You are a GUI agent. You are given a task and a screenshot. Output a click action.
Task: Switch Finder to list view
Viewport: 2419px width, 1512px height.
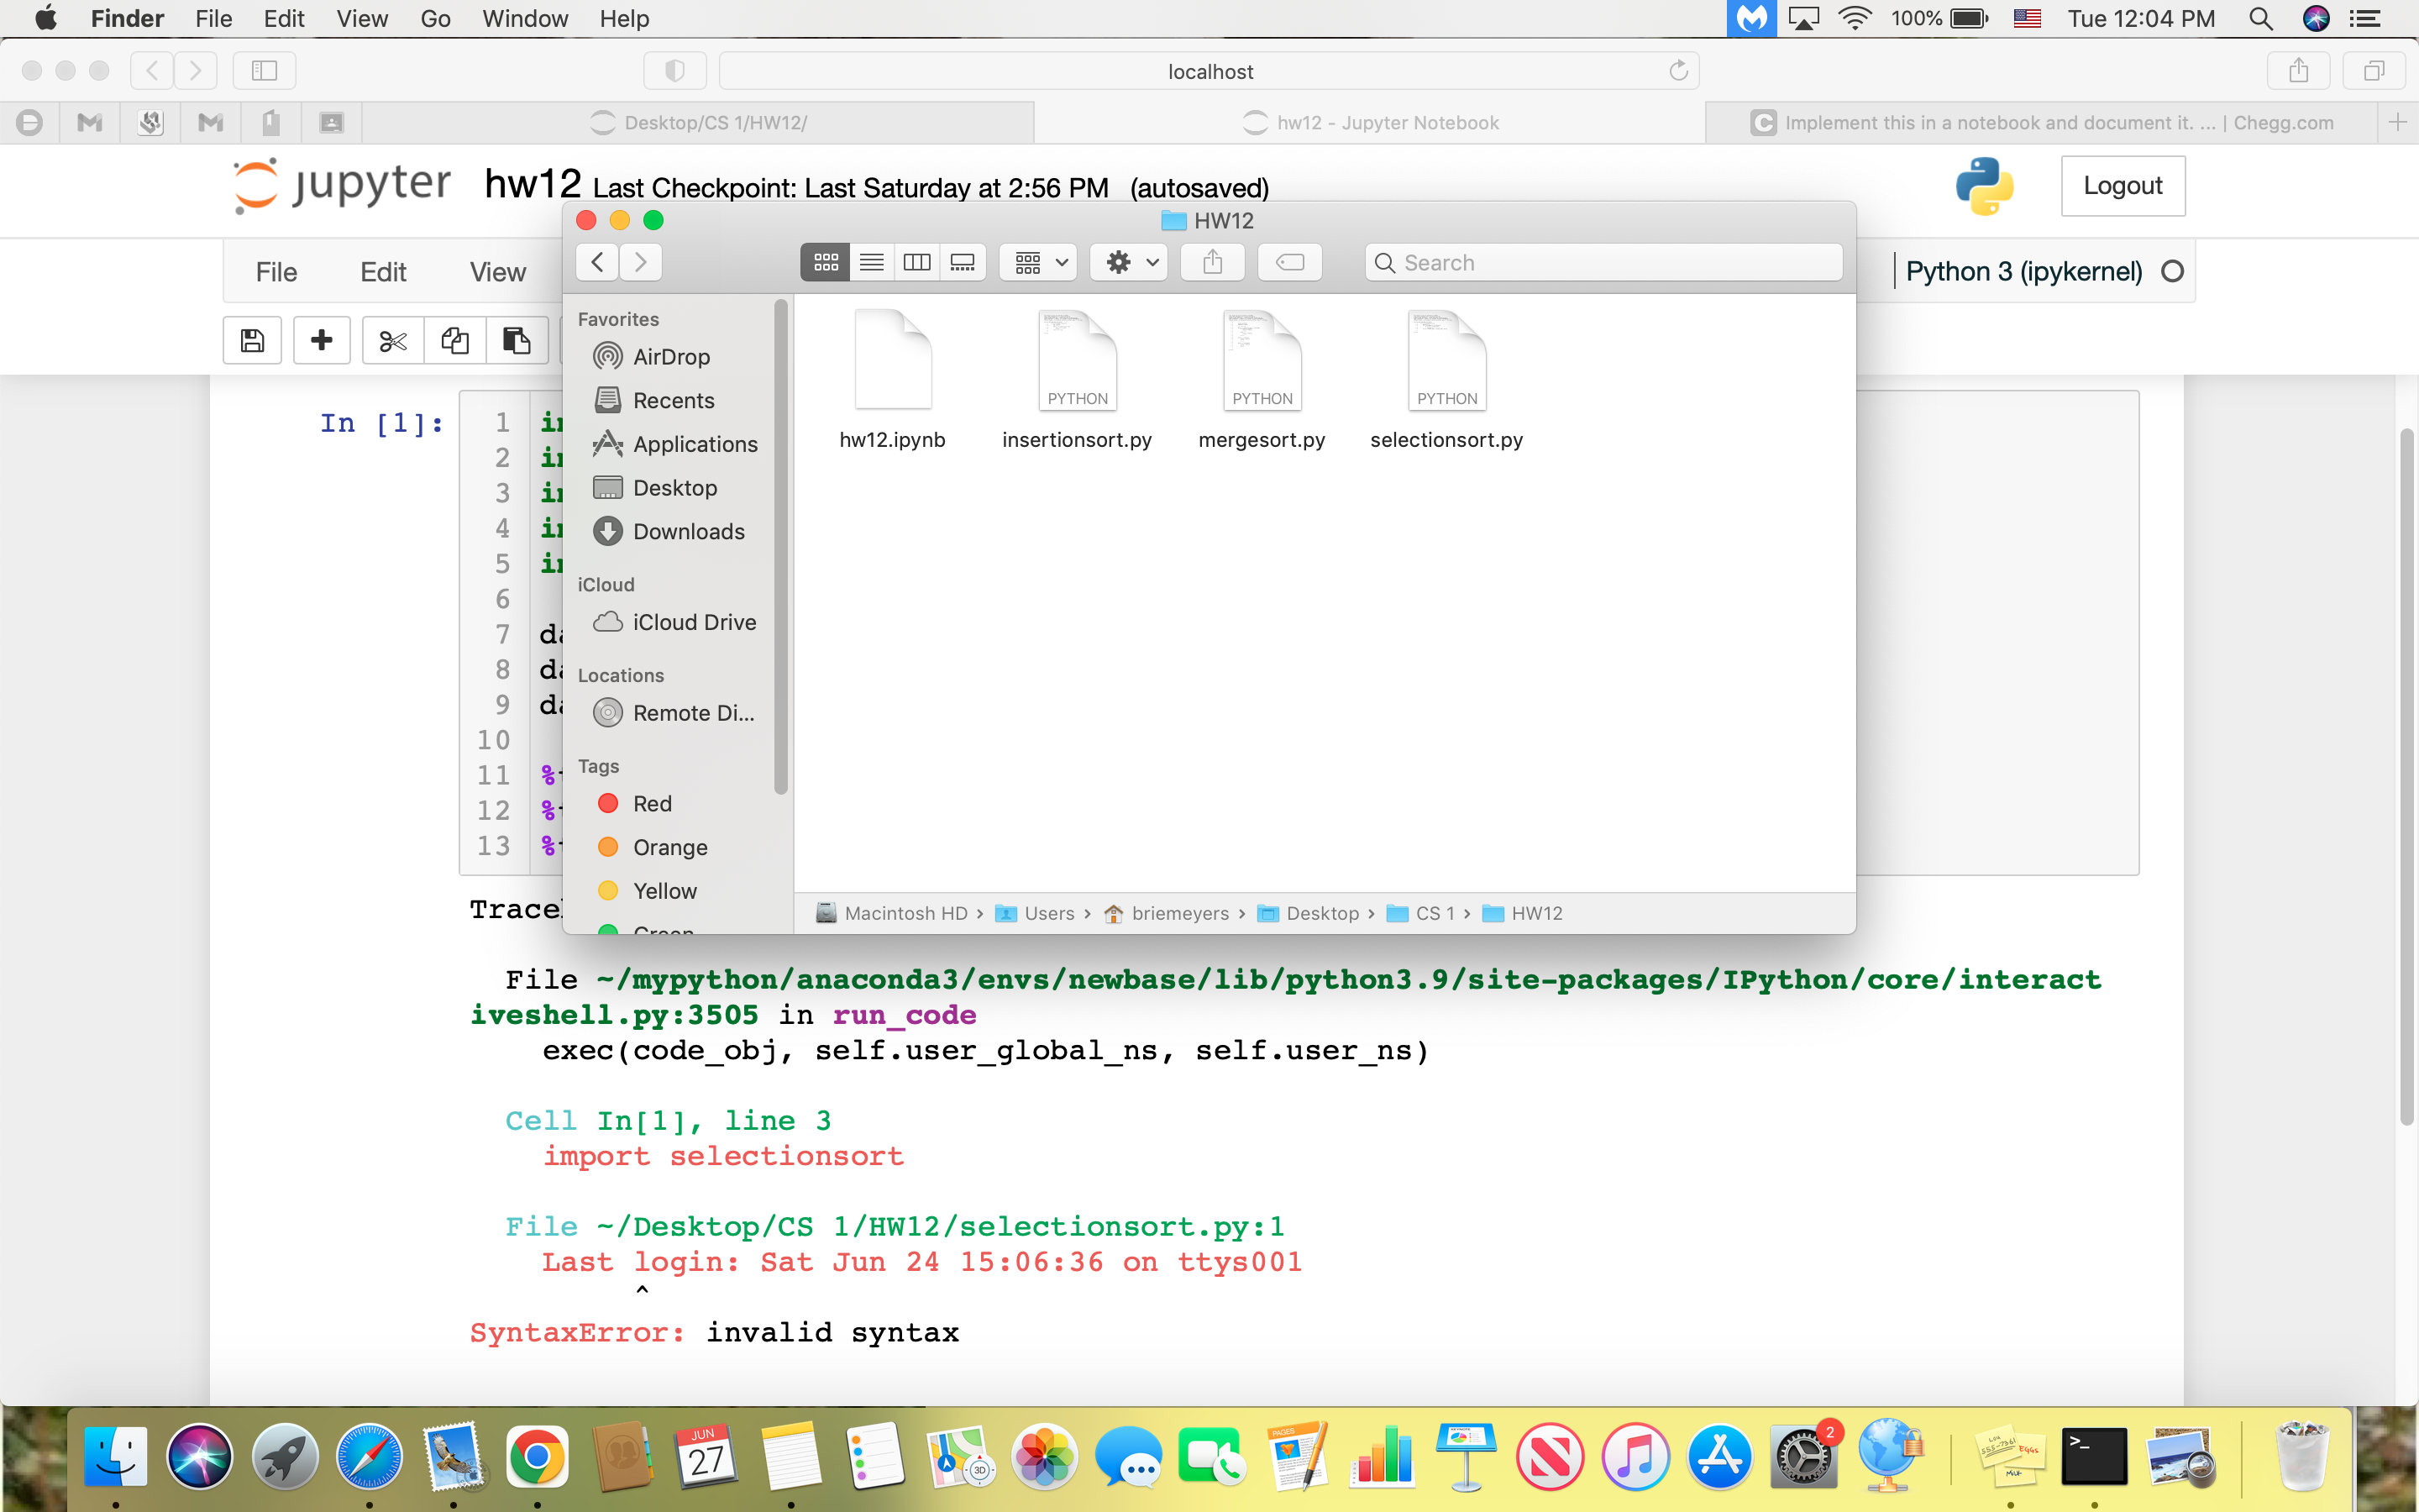[x=872, y=263]
